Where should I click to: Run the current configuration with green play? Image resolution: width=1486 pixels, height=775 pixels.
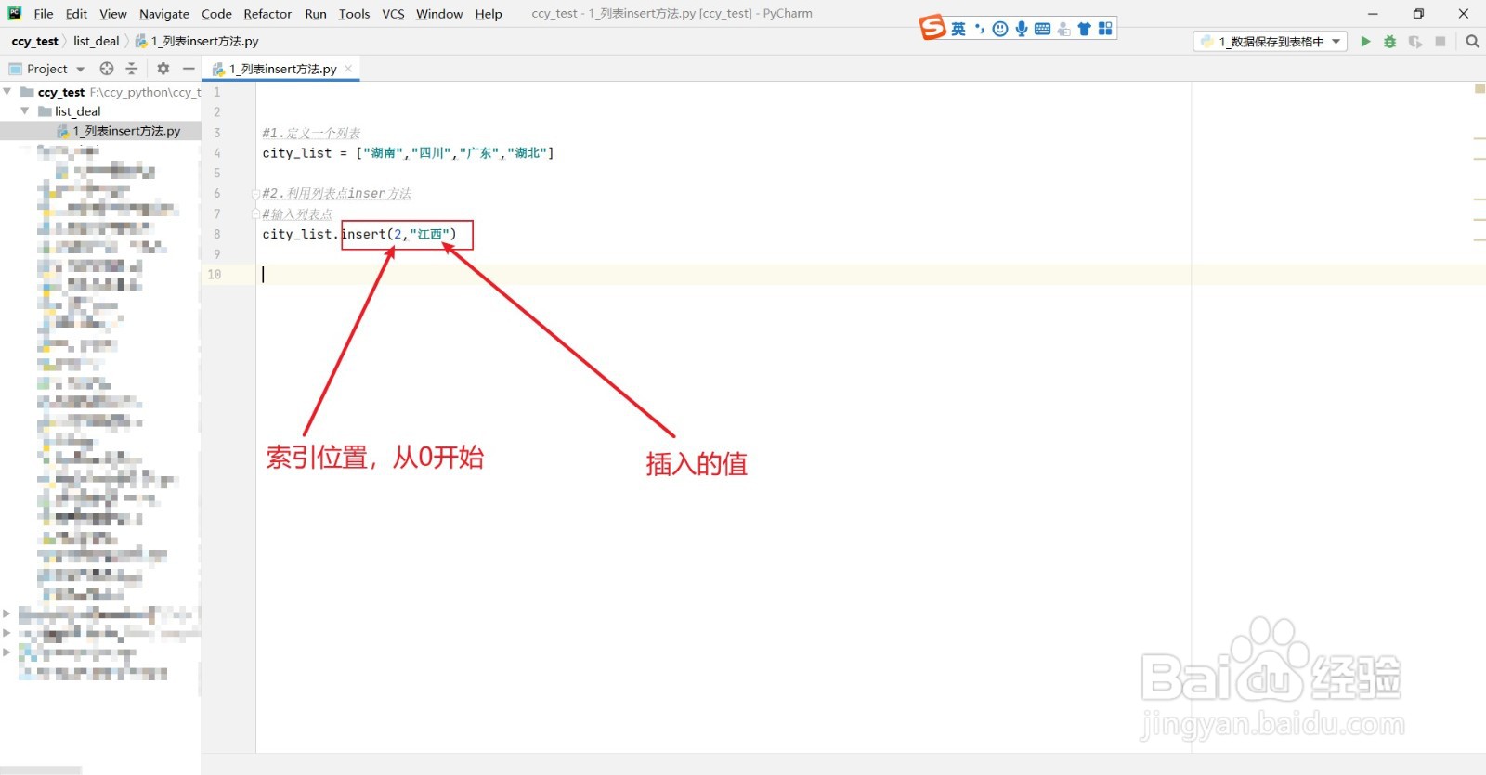[x=1365, y=42]
